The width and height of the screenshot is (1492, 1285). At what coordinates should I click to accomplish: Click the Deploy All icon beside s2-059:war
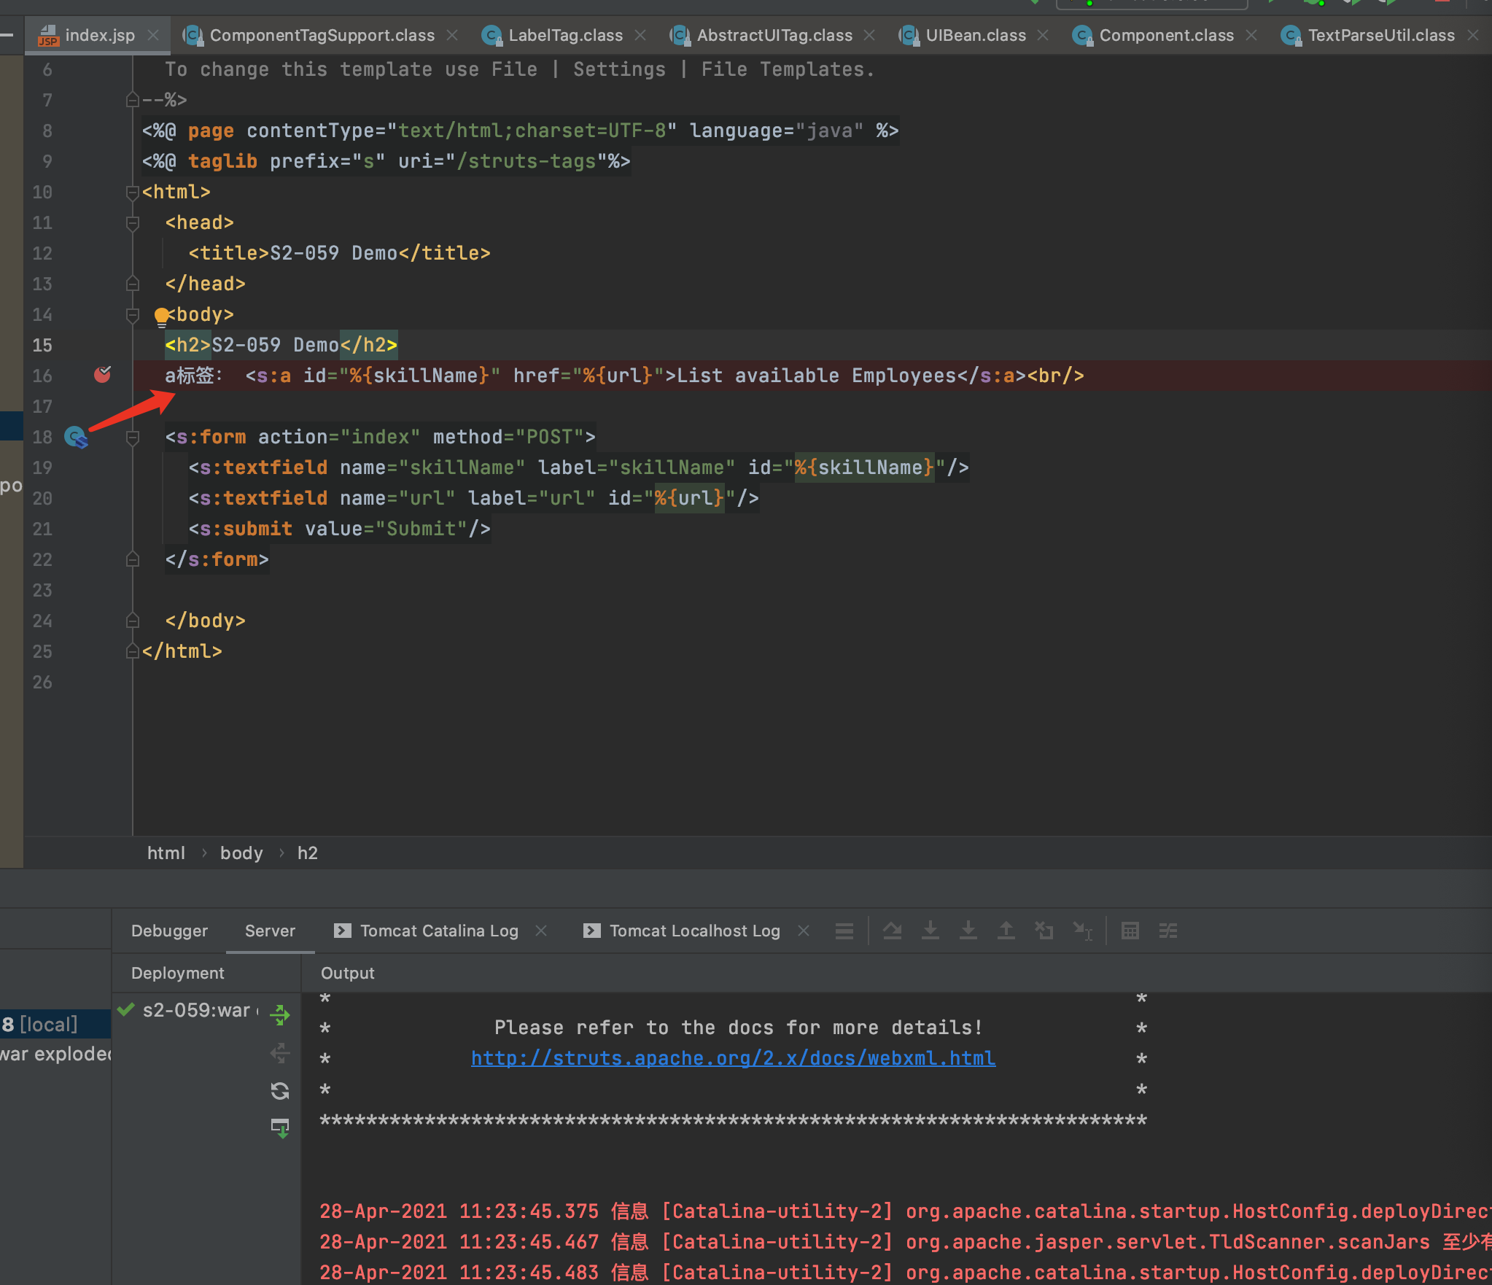280,1015
